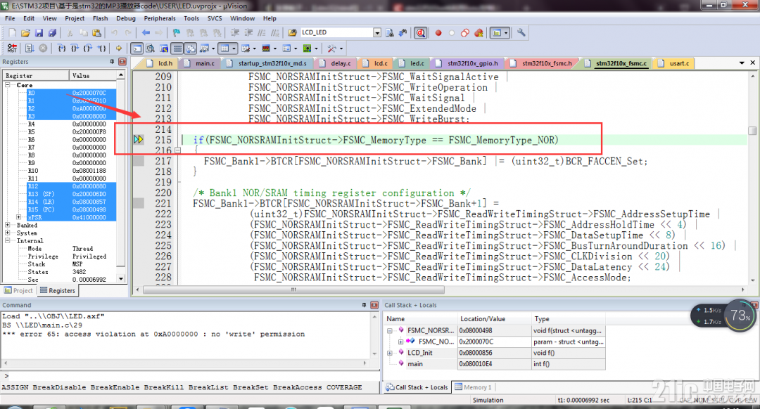Image resolution: width=760 pixels, height=409 pixels.
Task: Run the program
Action: [x=30, y=48]
